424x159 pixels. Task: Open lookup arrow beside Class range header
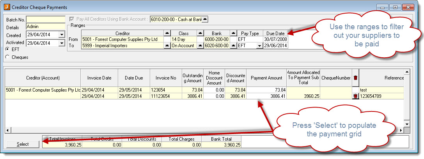pyautogui.click(x=200, y=34)
